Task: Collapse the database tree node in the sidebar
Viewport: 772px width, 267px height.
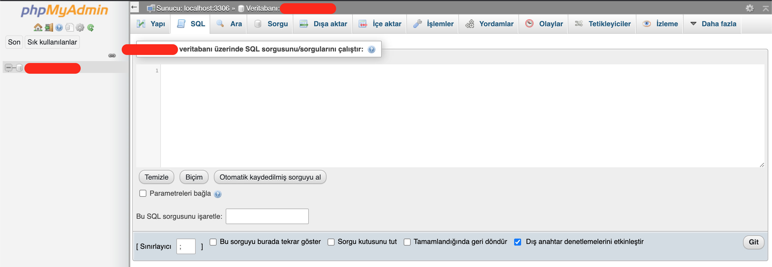Action: (x=9, y=68)
